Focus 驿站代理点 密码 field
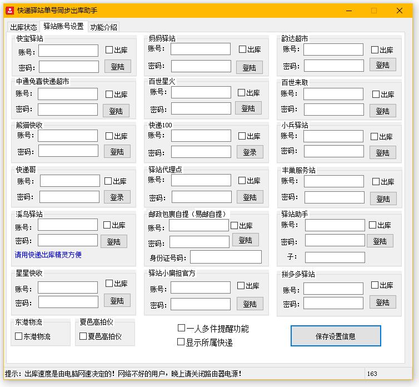The height and width of the screenshot is (387, 419). point(202,197)
